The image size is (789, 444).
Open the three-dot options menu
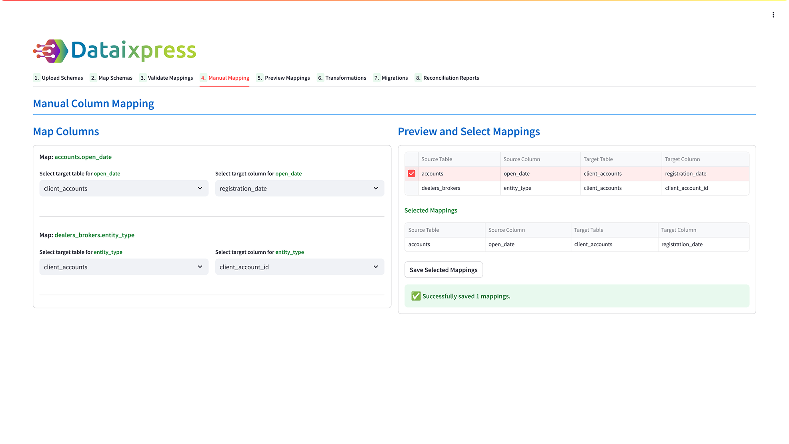(773, 15)
